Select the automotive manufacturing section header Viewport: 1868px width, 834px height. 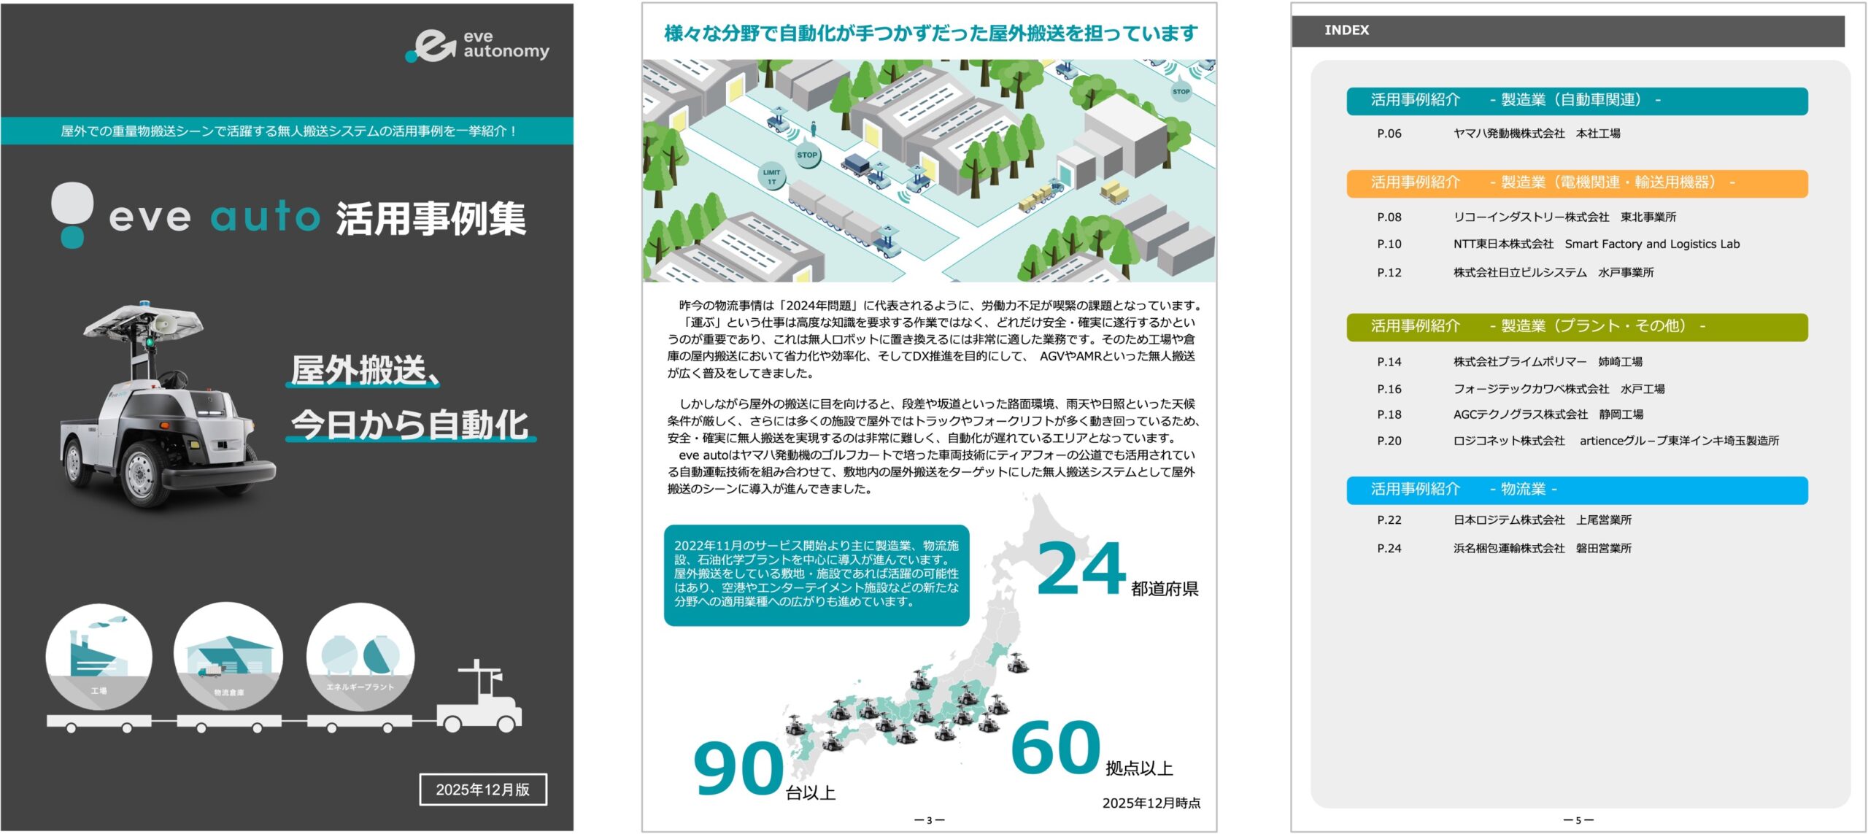1576,101
